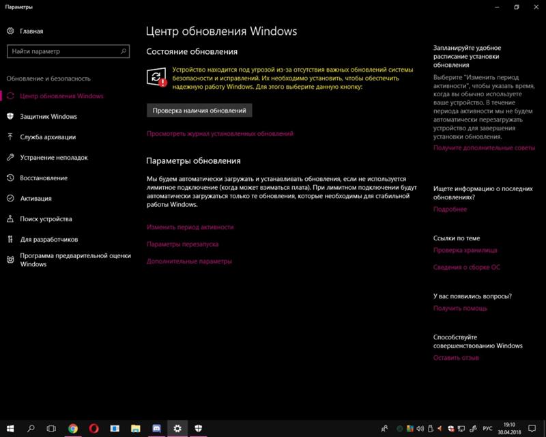Viewport: 546px width, 437px height.
Task: Click the checkmark circle icon beside Активация
Action: [10, 198]
